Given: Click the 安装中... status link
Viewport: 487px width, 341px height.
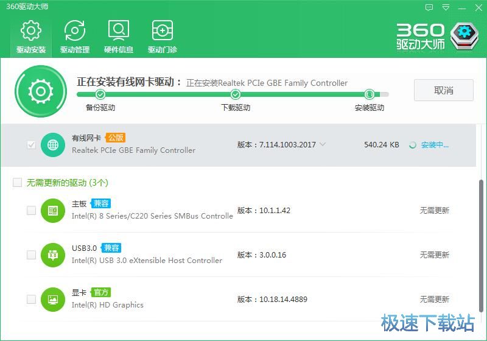Looking at the screenshot, I should (x=435, y=145).
